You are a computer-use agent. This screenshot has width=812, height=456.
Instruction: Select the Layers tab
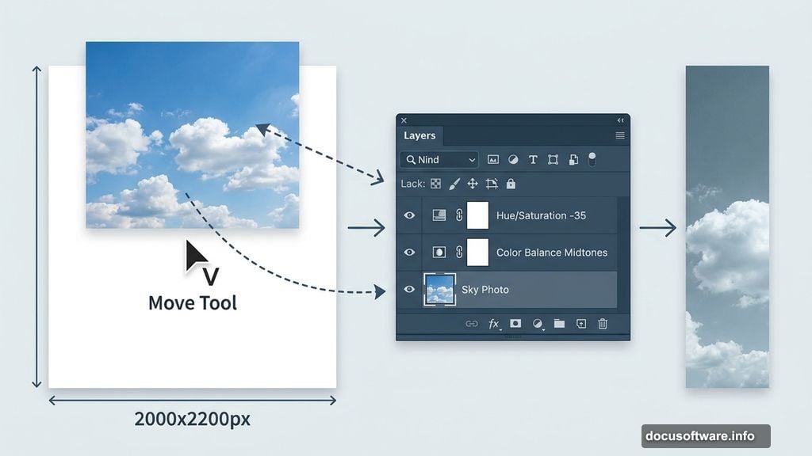419,136
